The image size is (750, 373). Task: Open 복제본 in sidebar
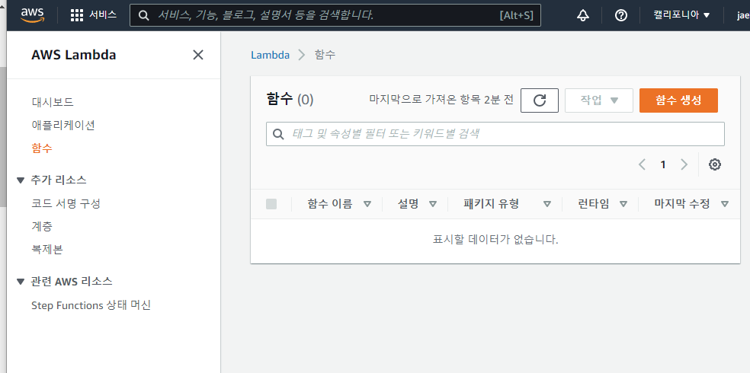[x=47, y=250]
